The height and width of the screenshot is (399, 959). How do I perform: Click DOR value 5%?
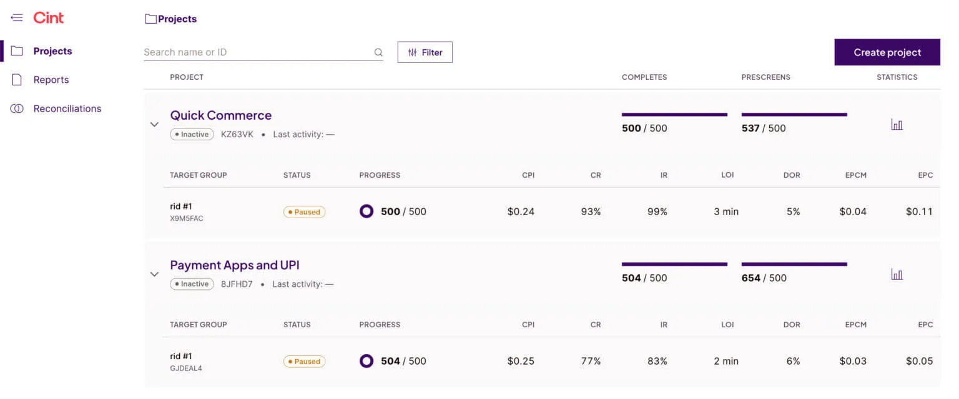click(x=793, y=211)
